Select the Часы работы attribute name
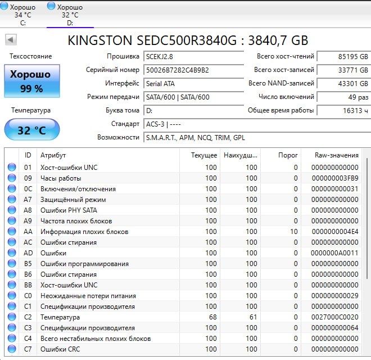 click(x=61, y=178)
